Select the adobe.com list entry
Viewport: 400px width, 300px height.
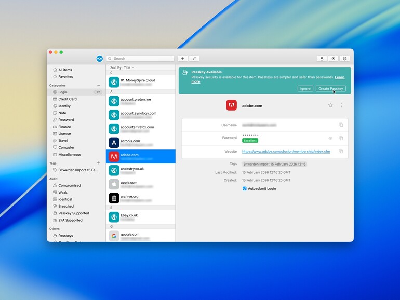[x=141, y=157]
